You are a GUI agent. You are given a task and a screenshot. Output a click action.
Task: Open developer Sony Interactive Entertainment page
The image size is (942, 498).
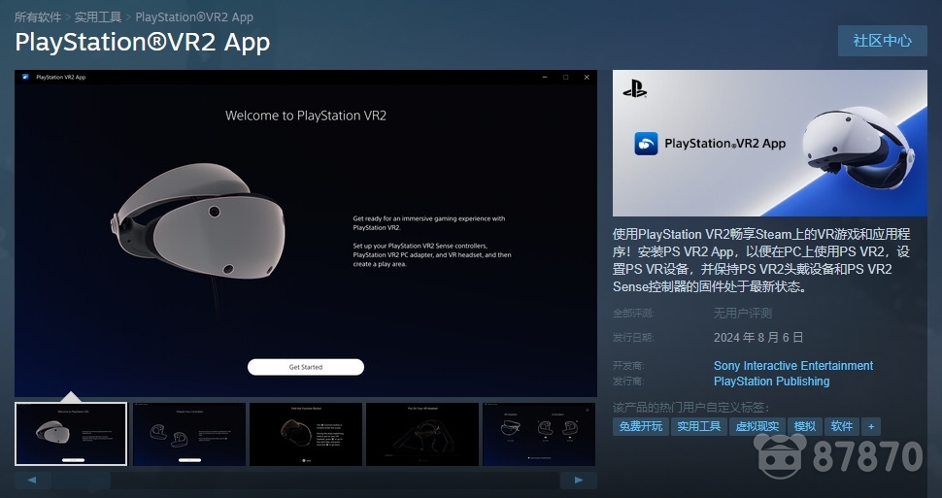[x=792, y=366]
